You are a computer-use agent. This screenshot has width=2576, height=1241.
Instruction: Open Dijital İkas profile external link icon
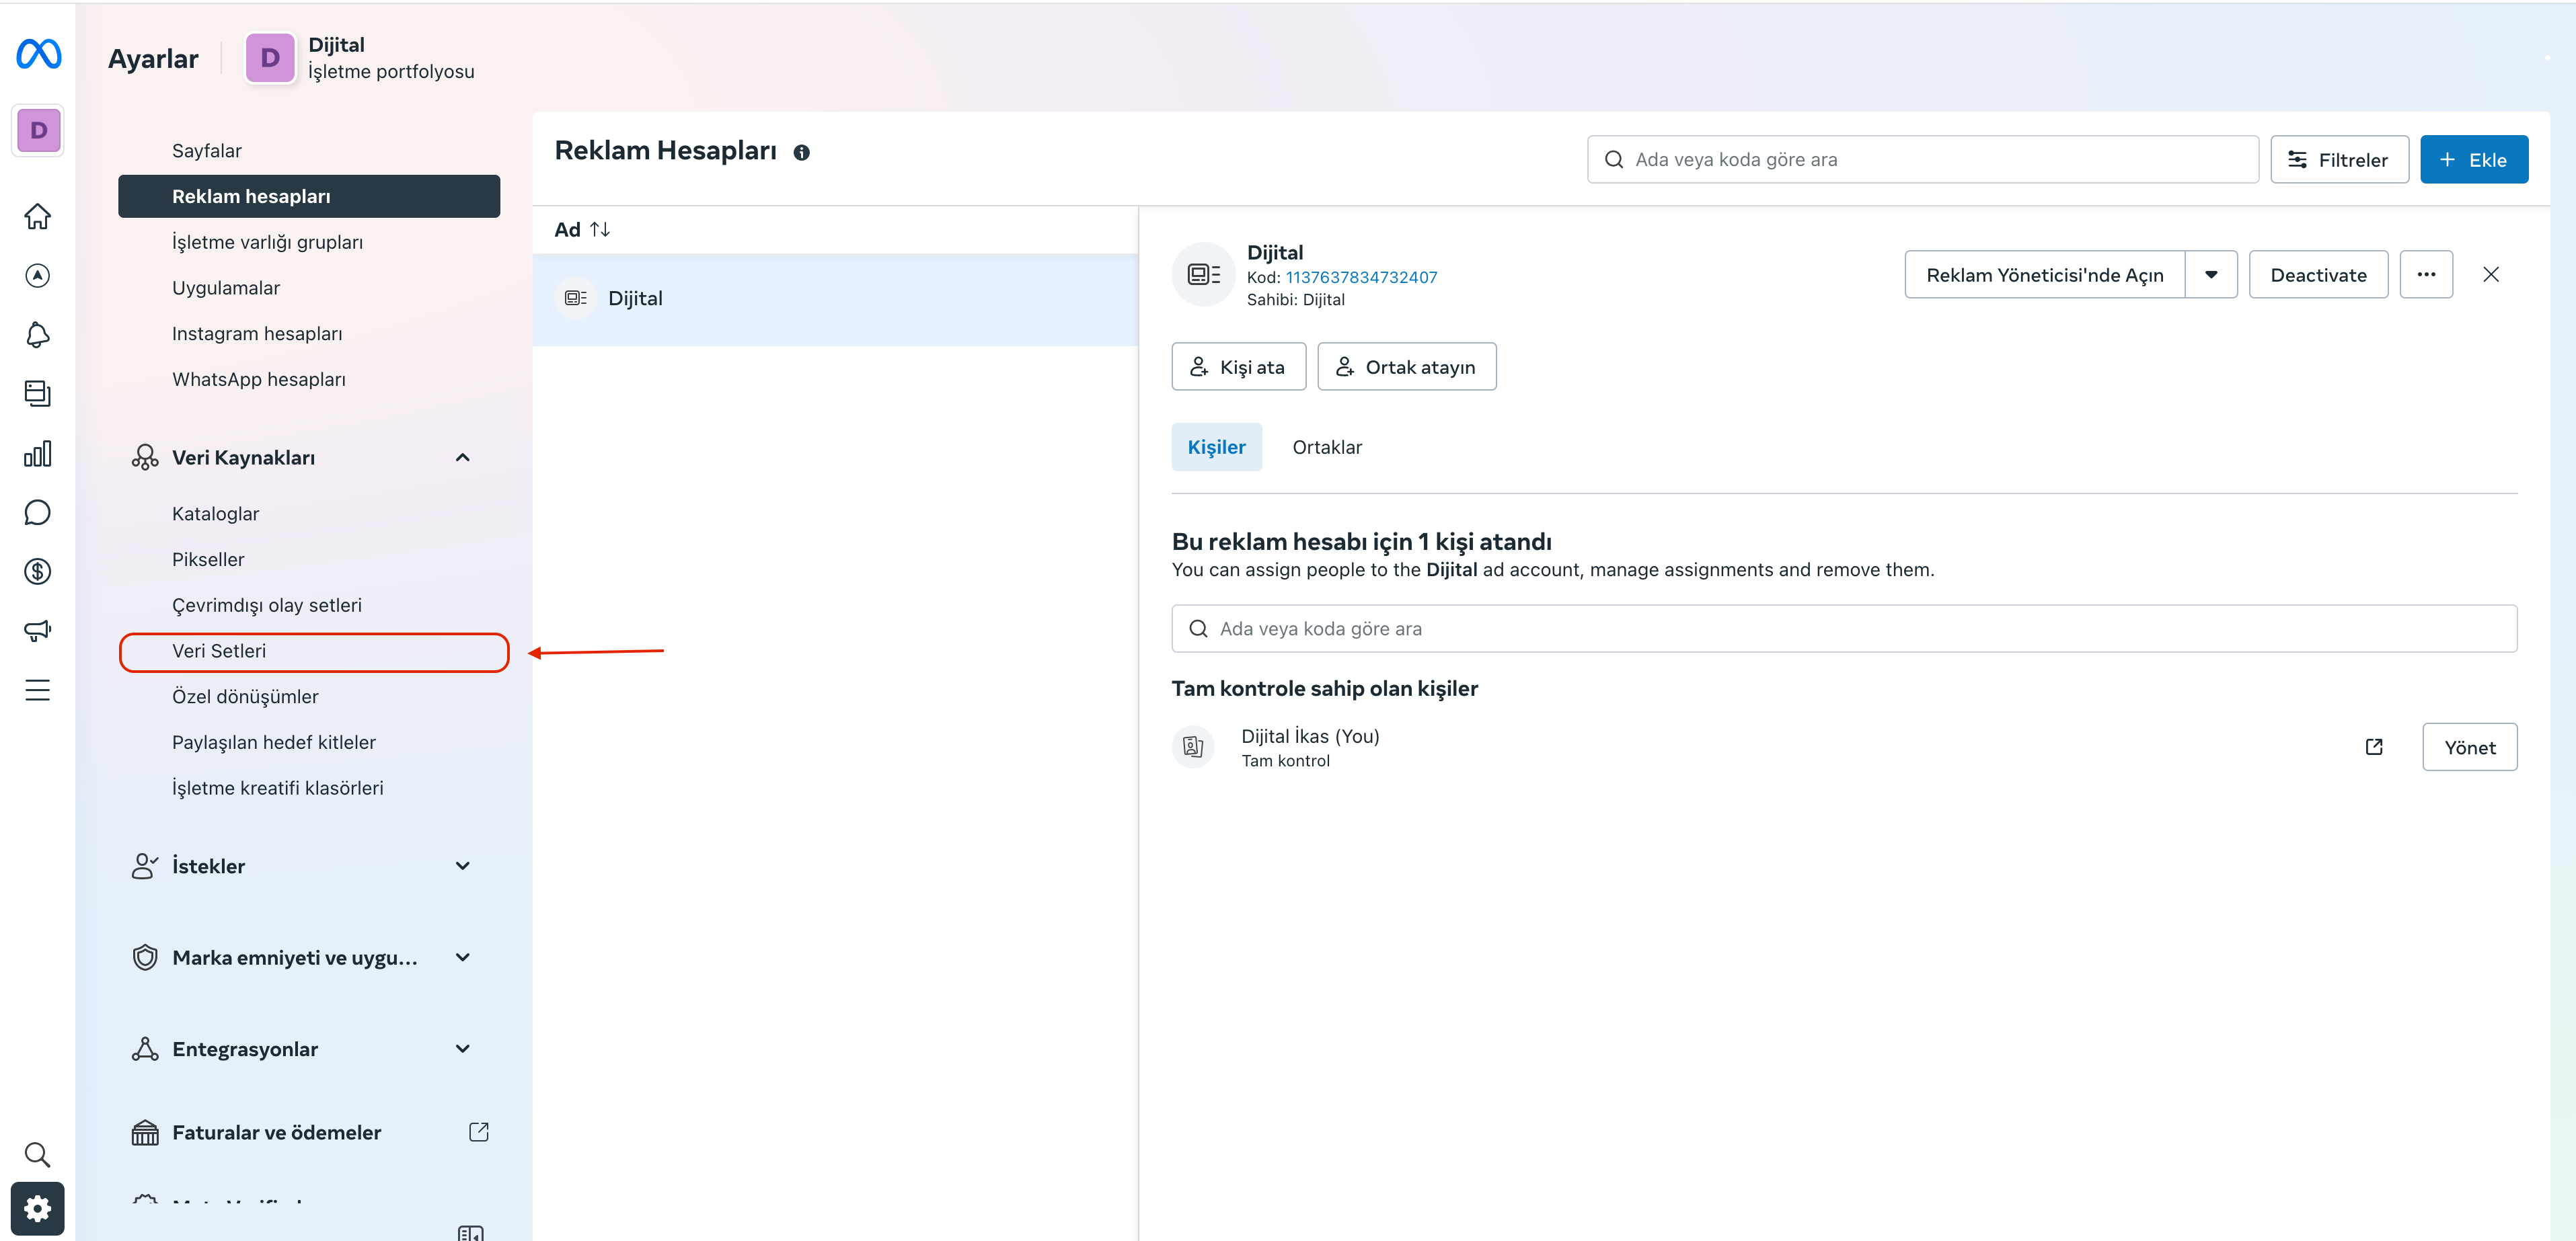coord(2374,748)
